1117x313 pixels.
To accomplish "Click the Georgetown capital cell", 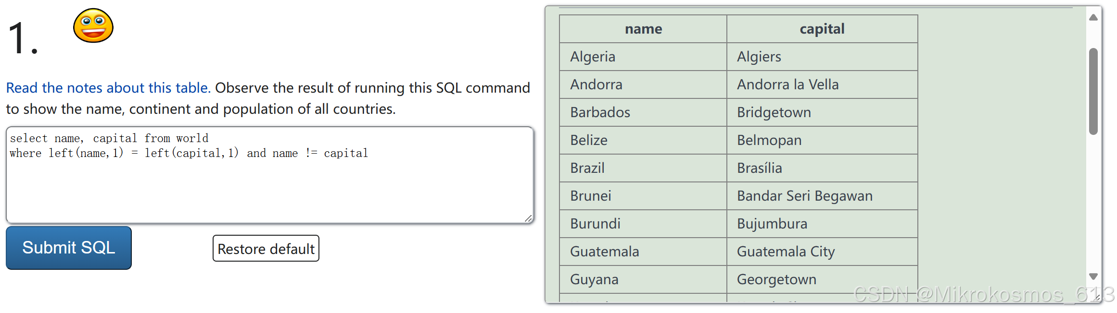I will (776, 279).
